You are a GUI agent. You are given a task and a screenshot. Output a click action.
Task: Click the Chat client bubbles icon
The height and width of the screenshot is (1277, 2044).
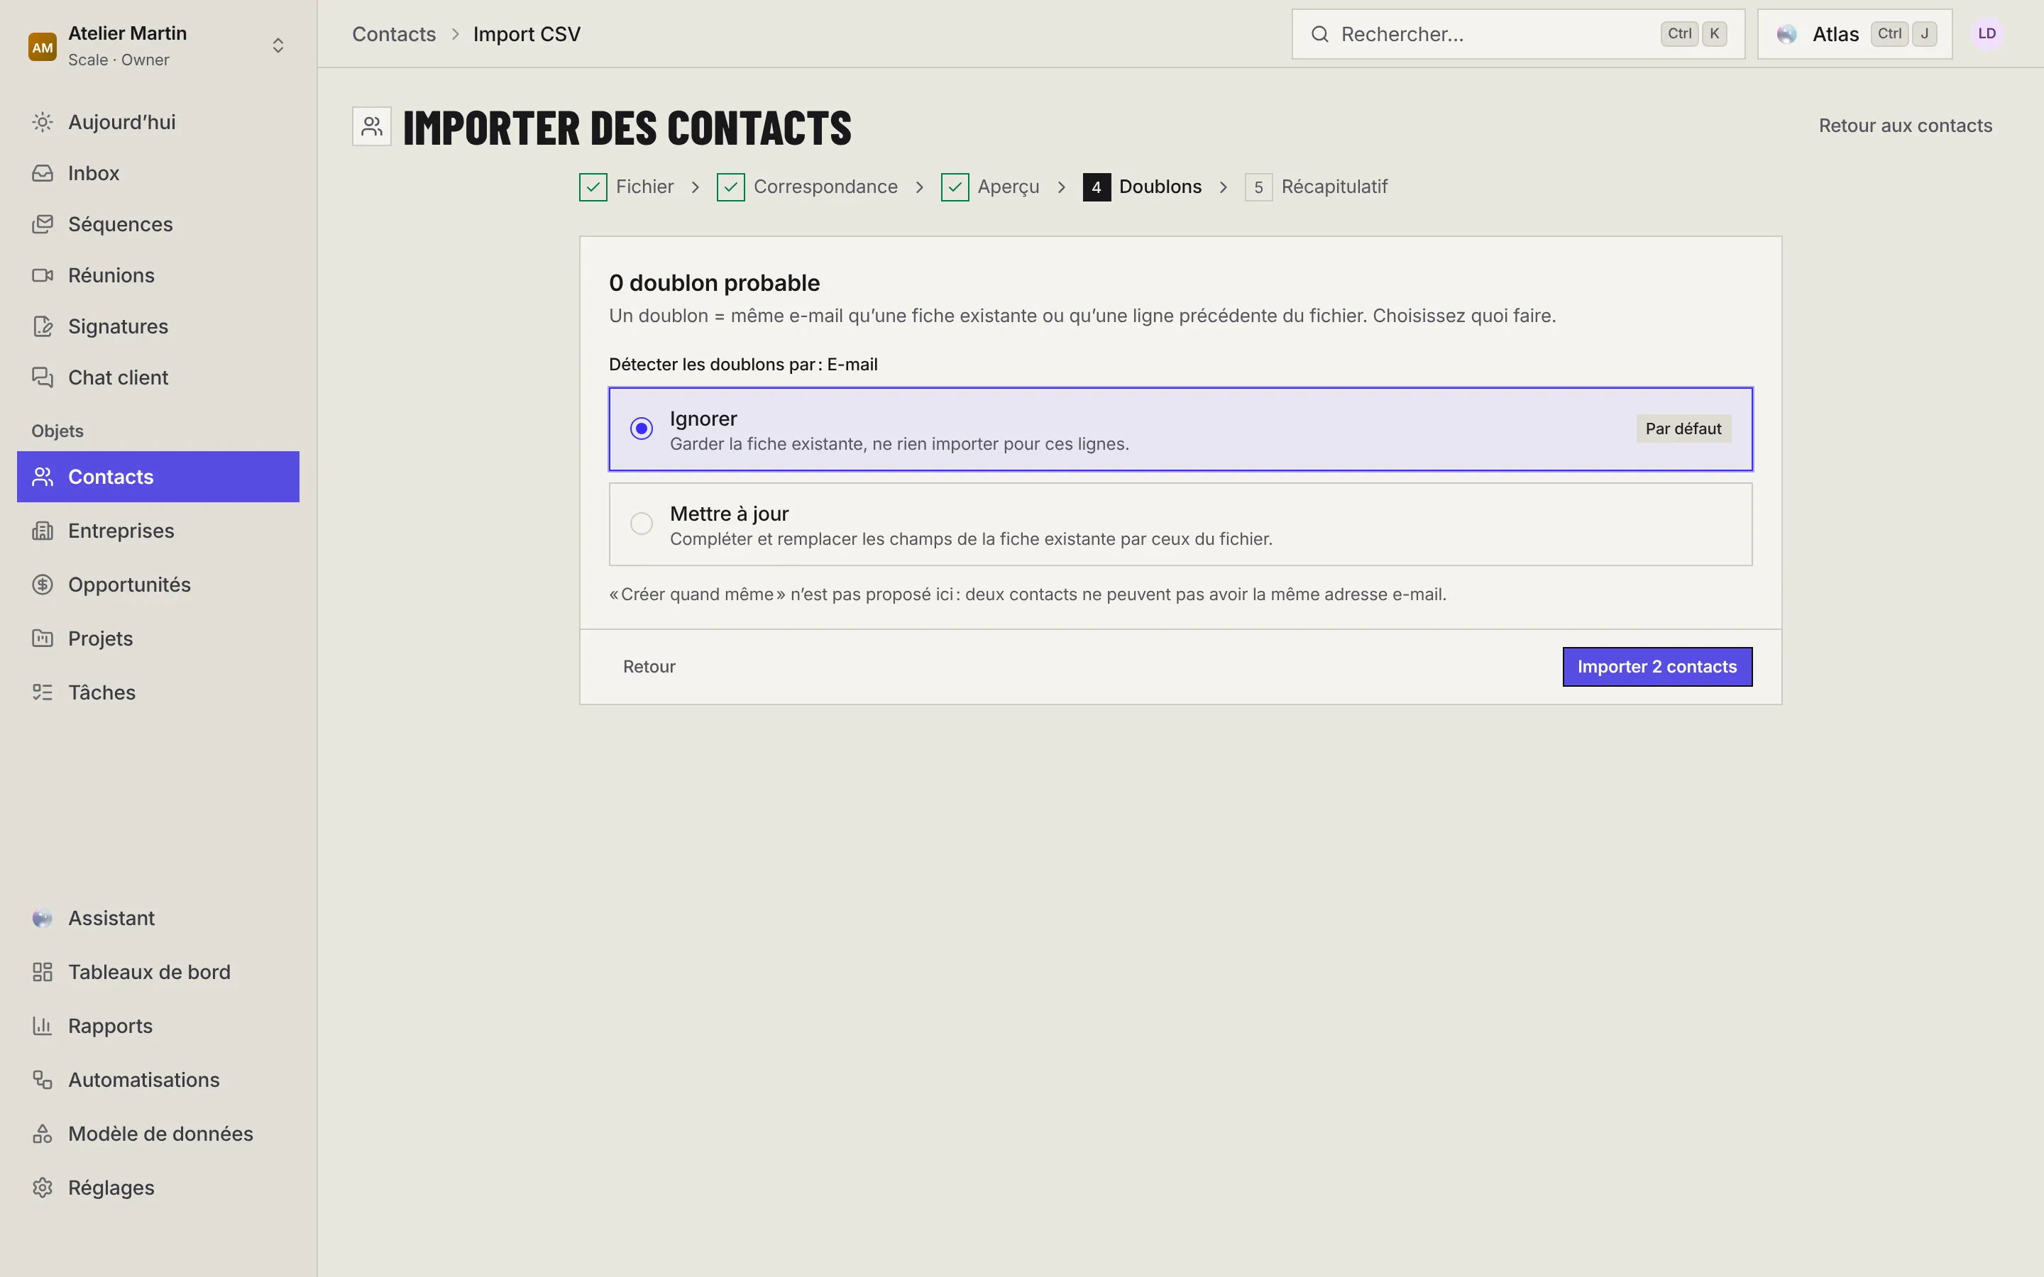[43, 377]
